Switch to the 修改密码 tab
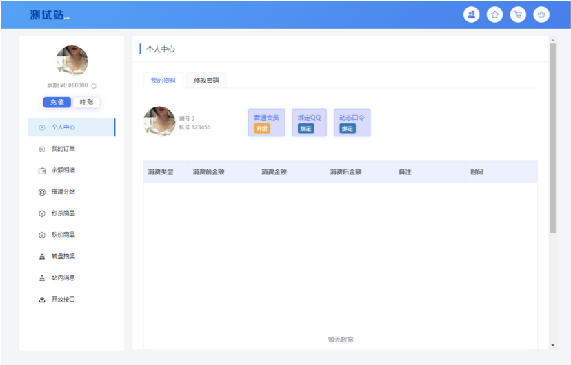 [x=206, y=81]
